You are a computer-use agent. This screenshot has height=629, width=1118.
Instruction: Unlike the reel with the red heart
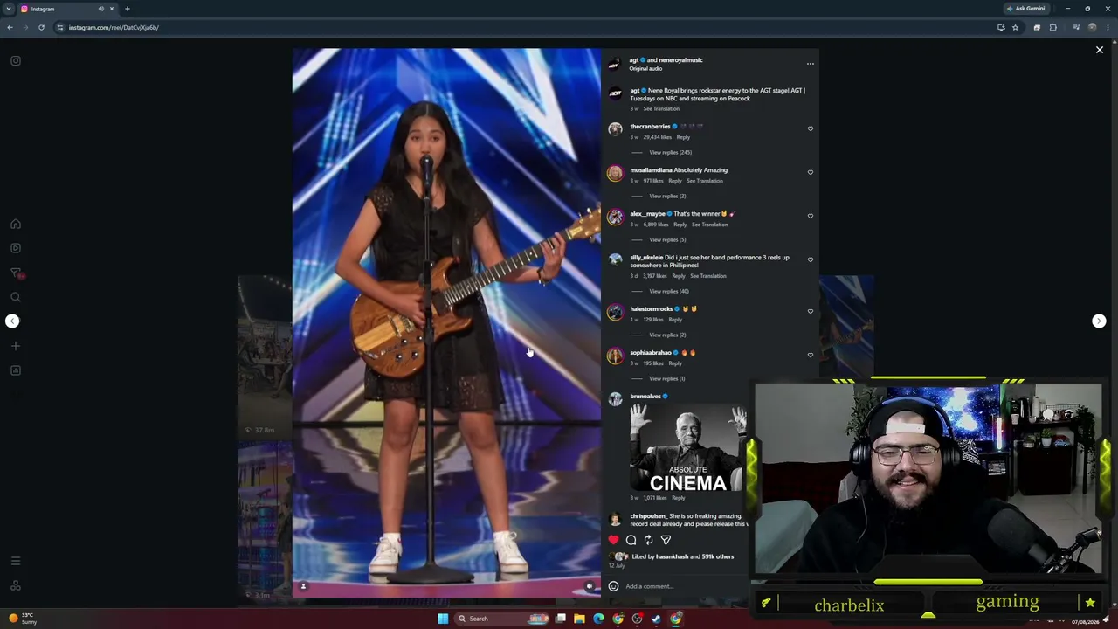pos(613,540)
